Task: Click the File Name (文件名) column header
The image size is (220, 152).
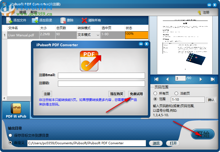Action: pos(23,28)
